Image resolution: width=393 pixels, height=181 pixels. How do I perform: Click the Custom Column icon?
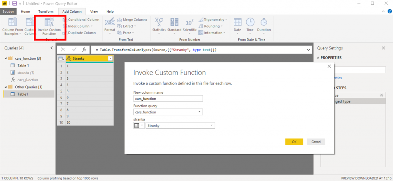(30, 22)
